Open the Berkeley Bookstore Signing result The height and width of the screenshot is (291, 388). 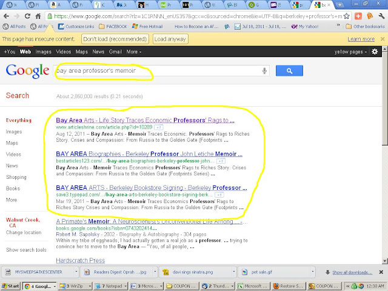point(152,187)
